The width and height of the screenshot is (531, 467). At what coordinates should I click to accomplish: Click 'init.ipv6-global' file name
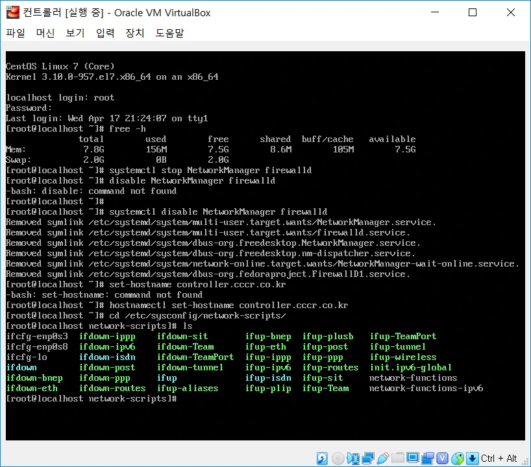click(x=410, y=368)
